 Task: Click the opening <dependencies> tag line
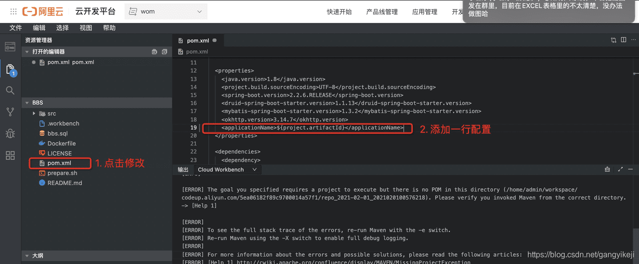237,152
